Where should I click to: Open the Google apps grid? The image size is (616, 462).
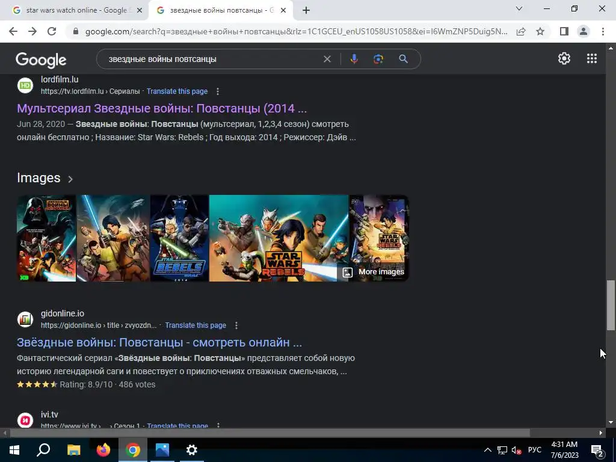[x=592, y=58]
